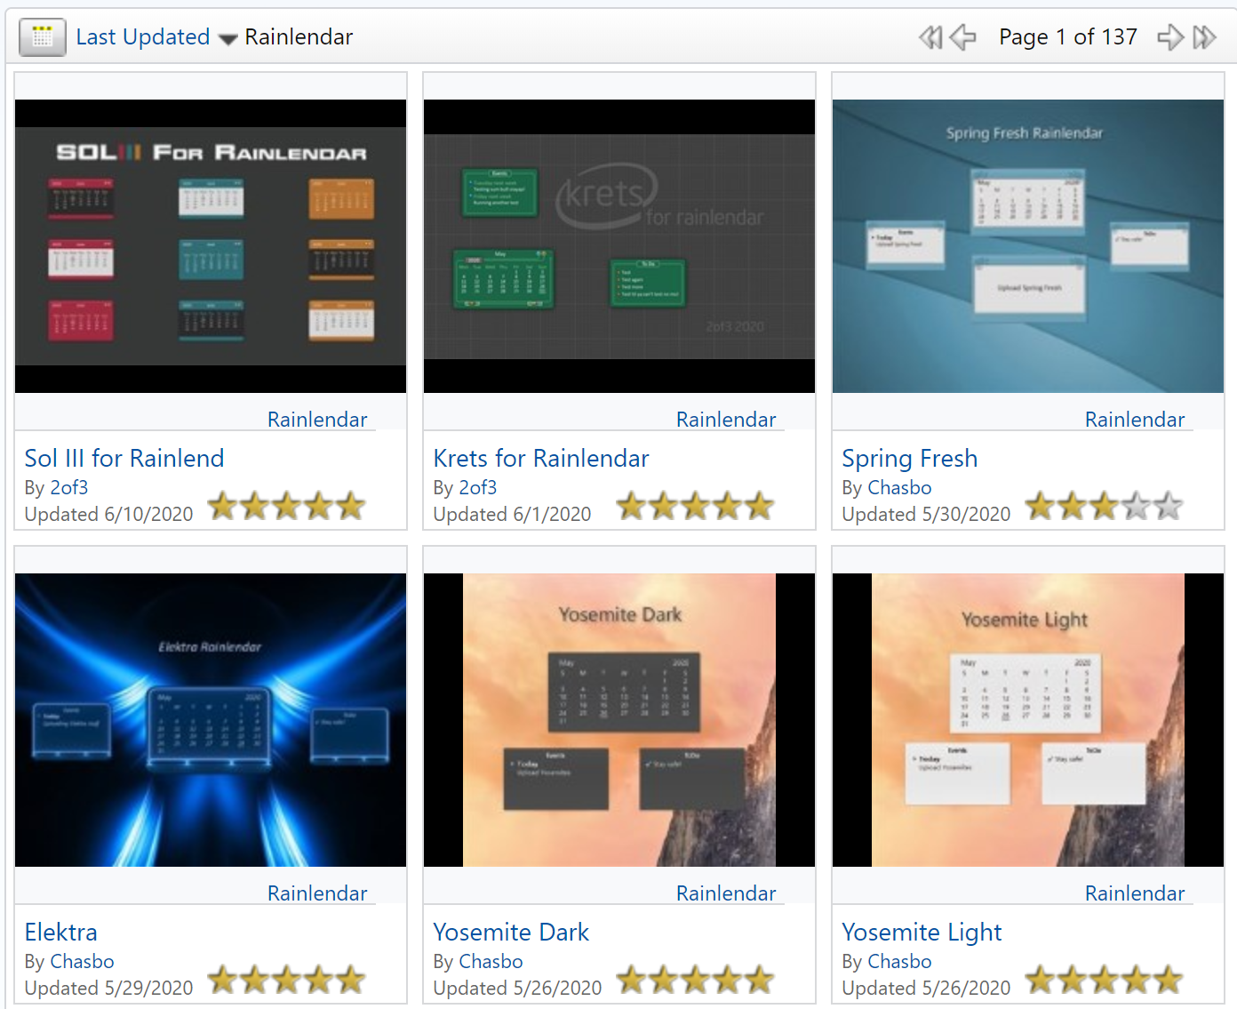This screenshot has height=1009, width=1237.
Task: Open the Krets for Rainlendar thumbnail
Action: (619, 246)
